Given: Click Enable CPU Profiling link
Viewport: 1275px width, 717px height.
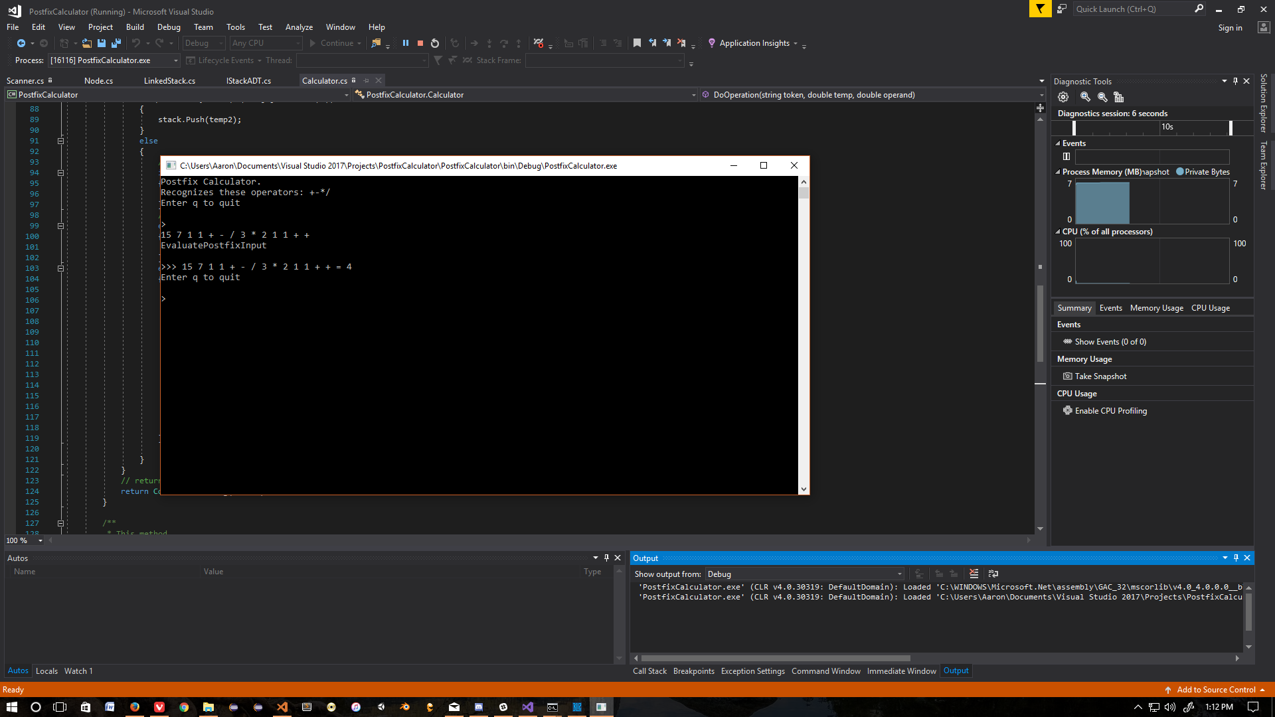Looking at the screenshot, I should (1110, 411).
